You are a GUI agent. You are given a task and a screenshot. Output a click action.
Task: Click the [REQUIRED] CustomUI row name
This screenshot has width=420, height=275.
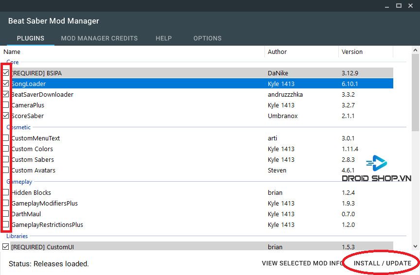click(43, 247)
